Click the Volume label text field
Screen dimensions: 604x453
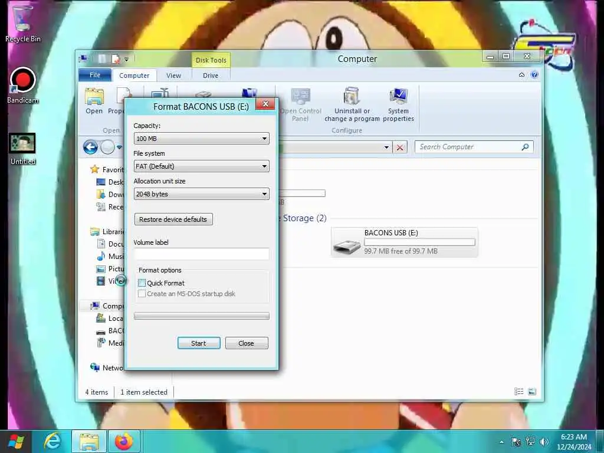point(202,254)
